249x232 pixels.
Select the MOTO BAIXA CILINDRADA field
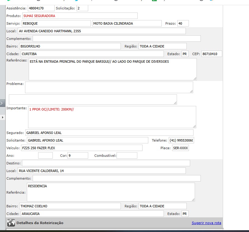coord(127,23)
